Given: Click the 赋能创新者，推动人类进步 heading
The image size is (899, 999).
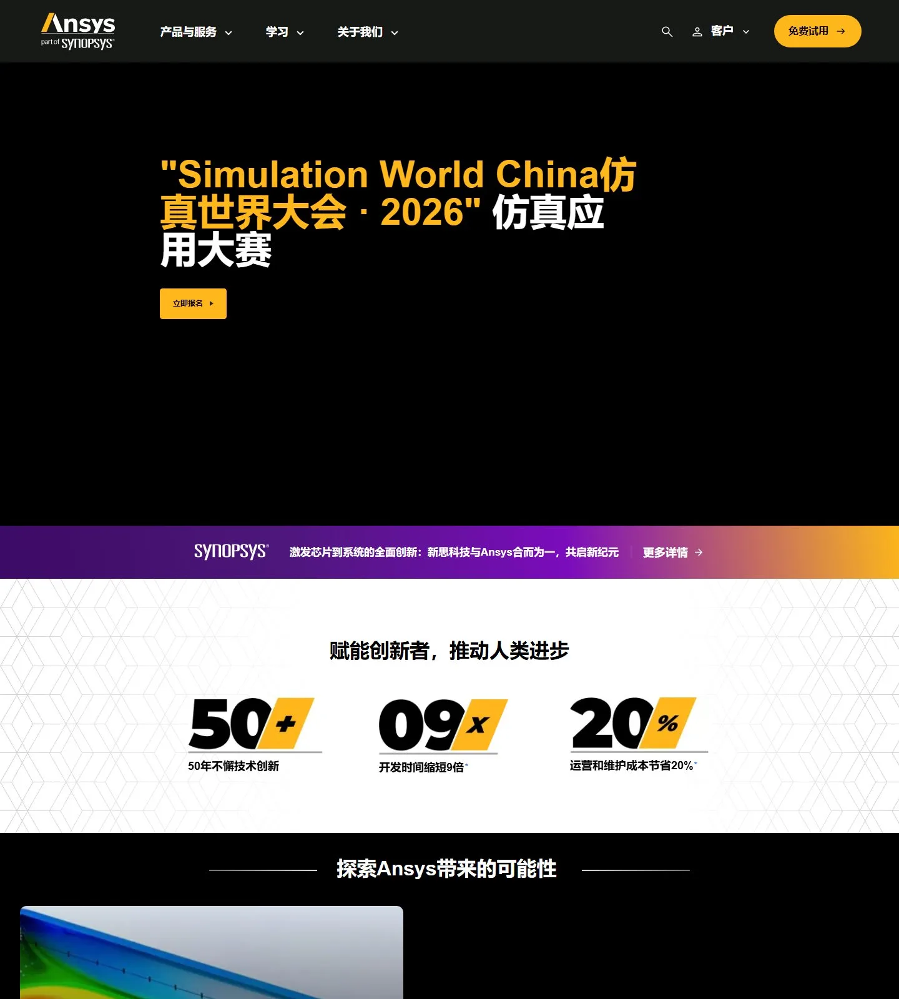Looking at the screenshot, I should point(449,651).
